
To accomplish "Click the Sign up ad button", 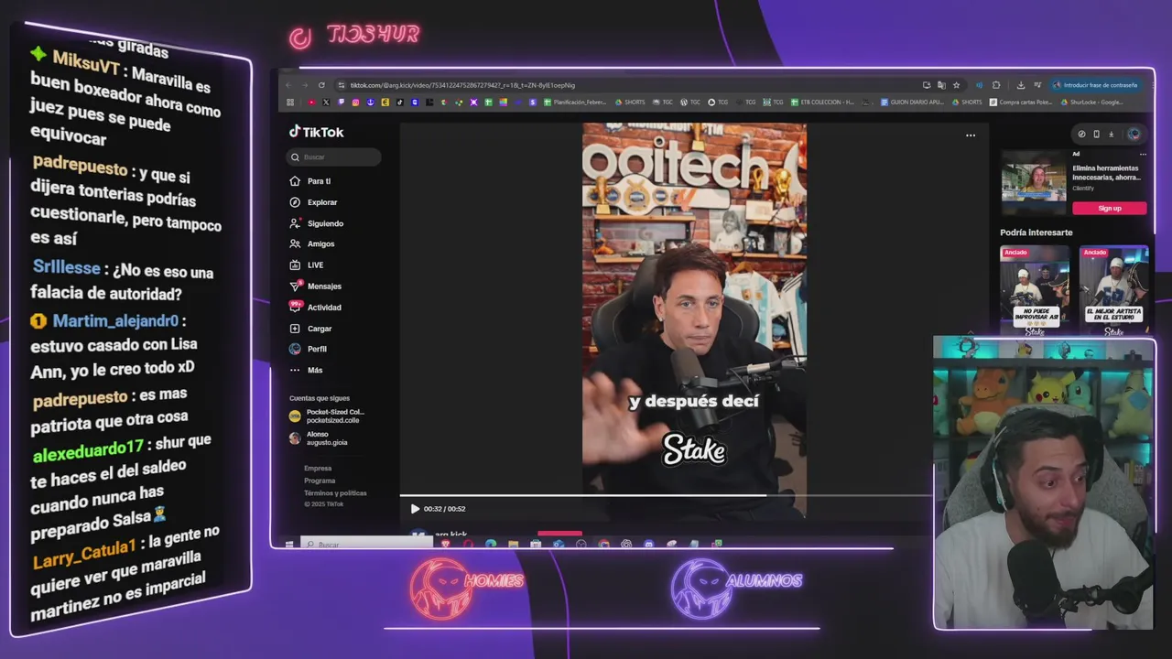I will click(x=1109, y=209).
